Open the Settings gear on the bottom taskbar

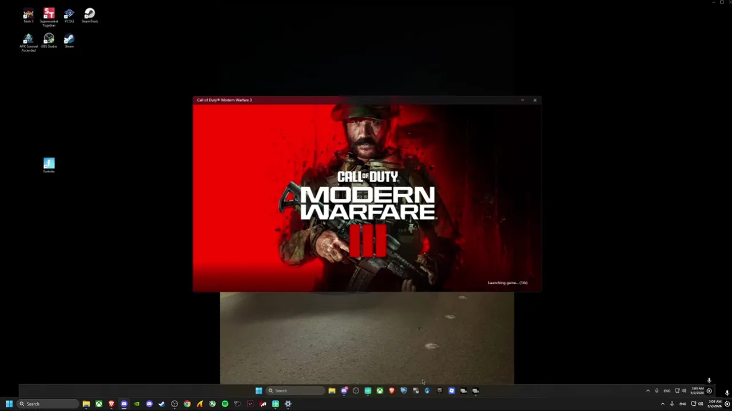pos(288,404)
